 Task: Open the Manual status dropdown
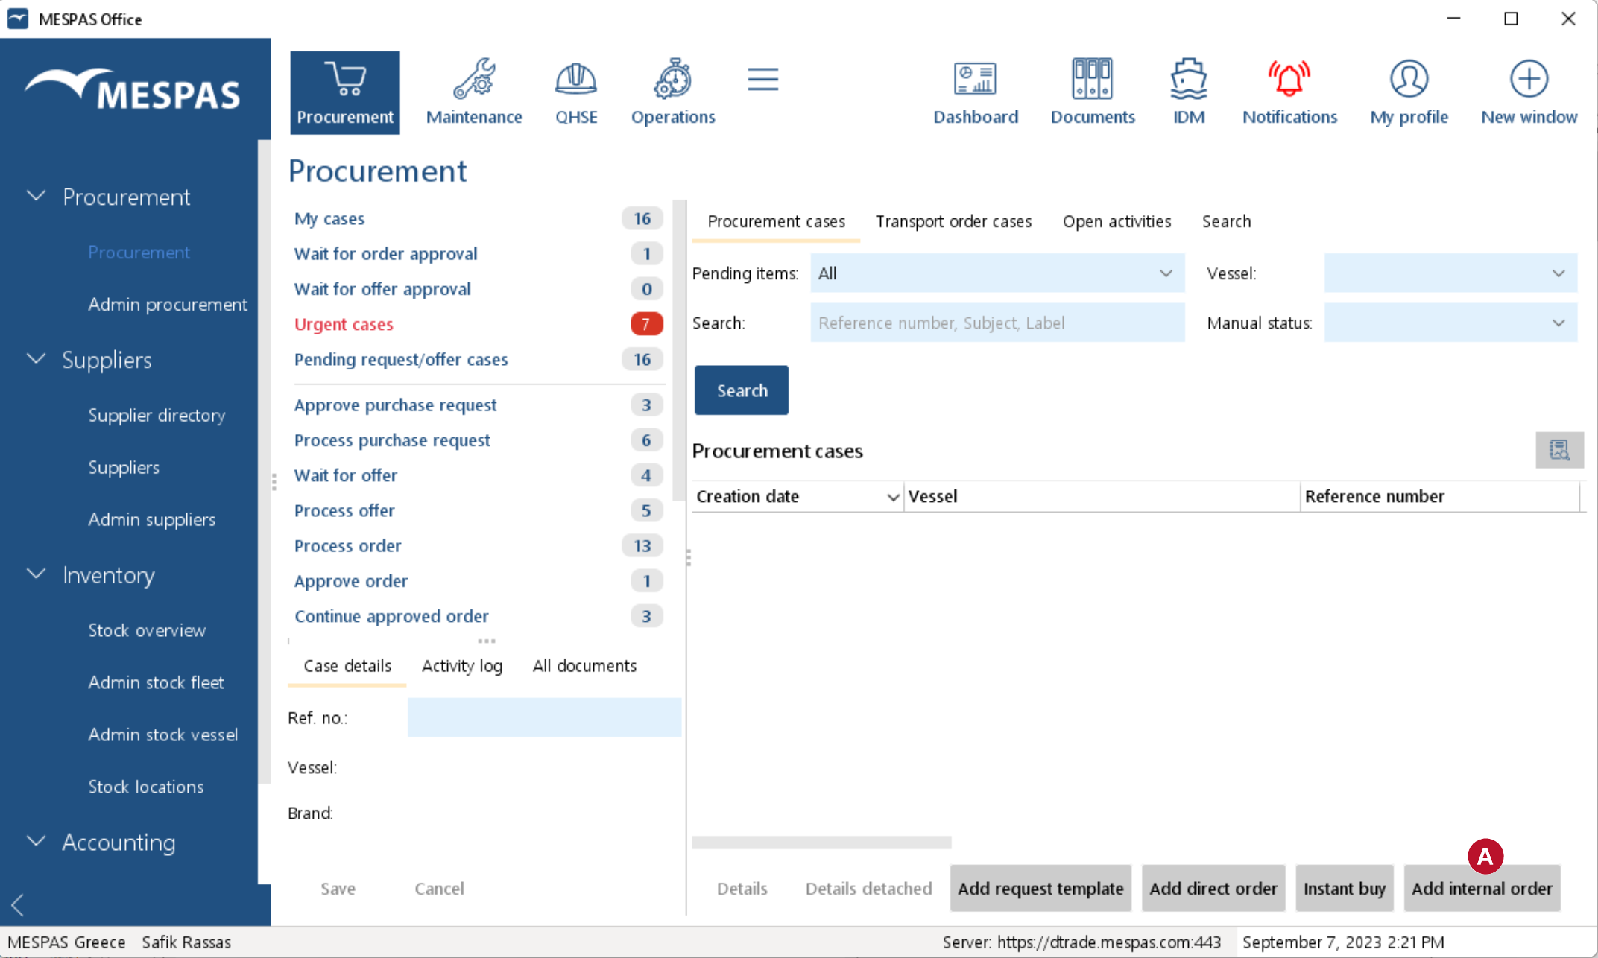pos(1450,323)
